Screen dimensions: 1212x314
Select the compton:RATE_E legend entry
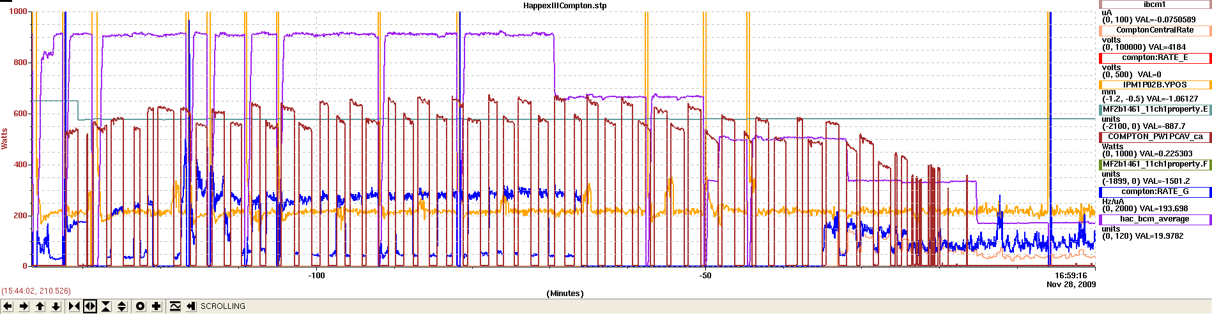pos(1154,57)
